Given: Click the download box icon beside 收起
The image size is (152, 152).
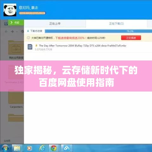Looking at the screenshot, I should click(x=6, y=23).
